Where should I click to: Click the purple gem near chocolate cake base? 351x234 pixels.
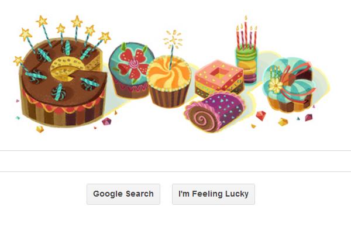pos(106,121)
